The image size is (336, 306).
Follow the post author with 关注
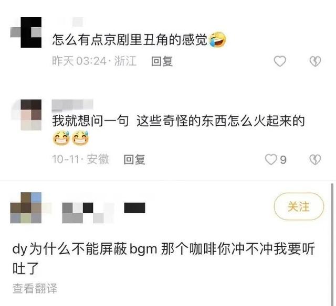pyautogui.click(x=299, y=206)
